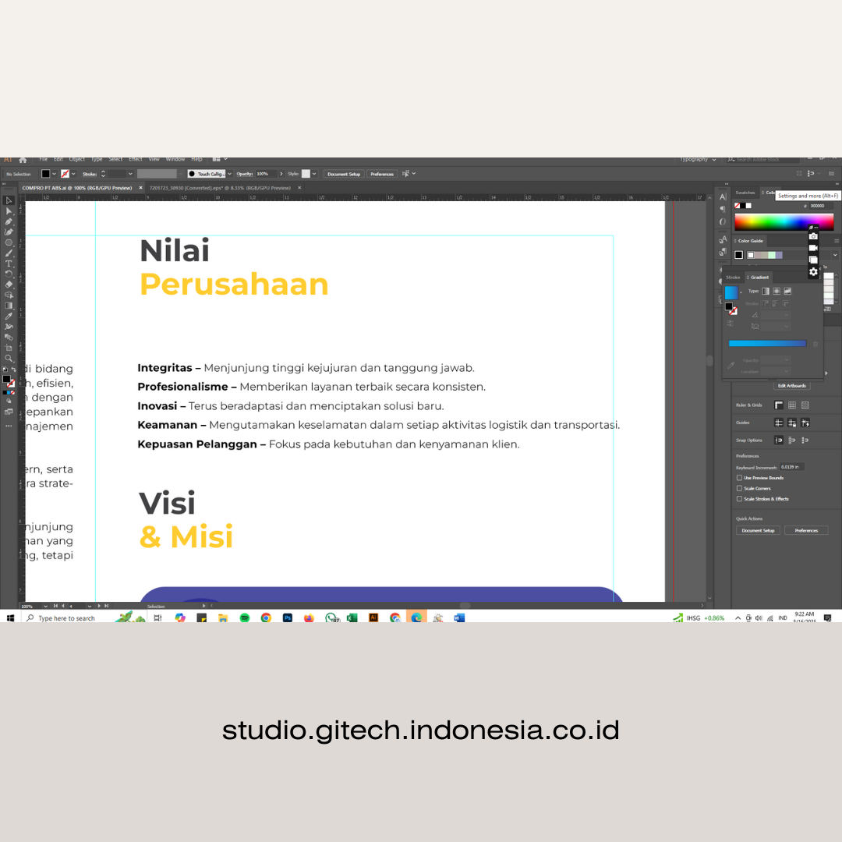The width and height of the screenshot is (842, 842).
Task: Pick the Eyedropper tool
Action: [9, 316]
